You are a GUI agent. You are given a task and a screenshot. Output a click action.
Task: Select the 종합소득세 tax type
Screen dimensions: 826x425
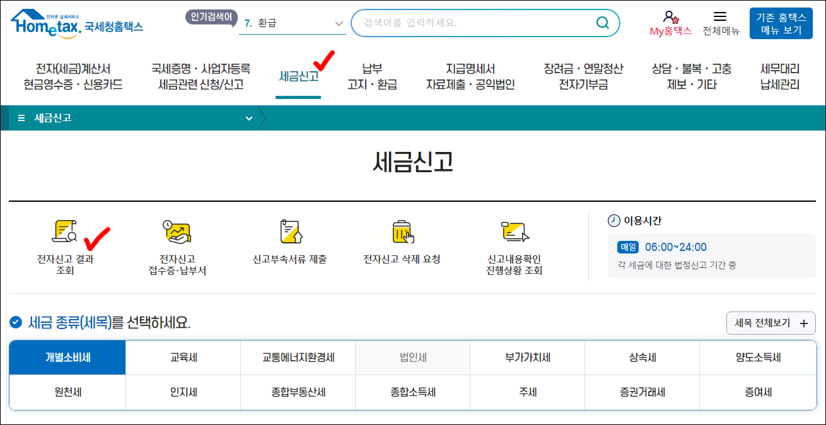[412, 392]
